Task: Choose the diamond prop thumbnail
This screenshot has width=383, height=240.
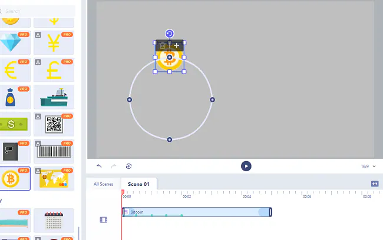Action: click(15, 43)
